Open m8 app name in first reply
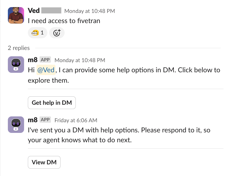Screen dimensions: 229x176 33,60
